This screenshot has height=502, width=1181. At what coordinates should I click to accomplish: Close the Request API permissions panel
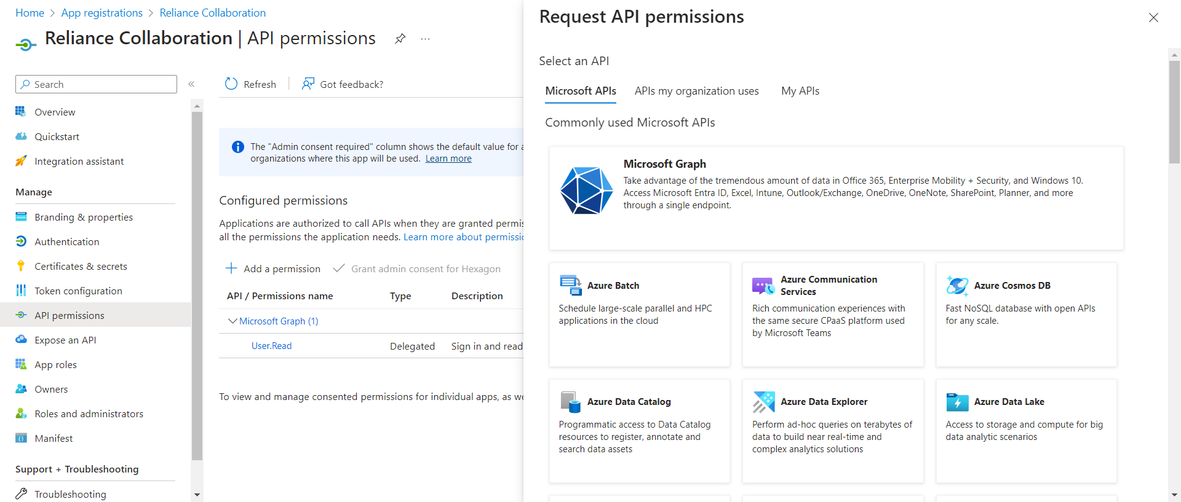coord(1153,18)
